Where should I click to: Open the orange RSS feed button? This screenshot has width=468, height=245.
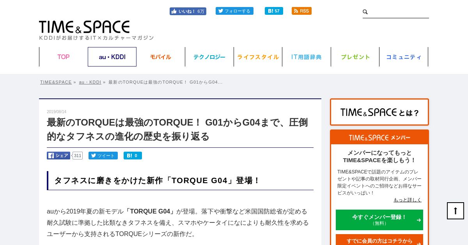301,11
